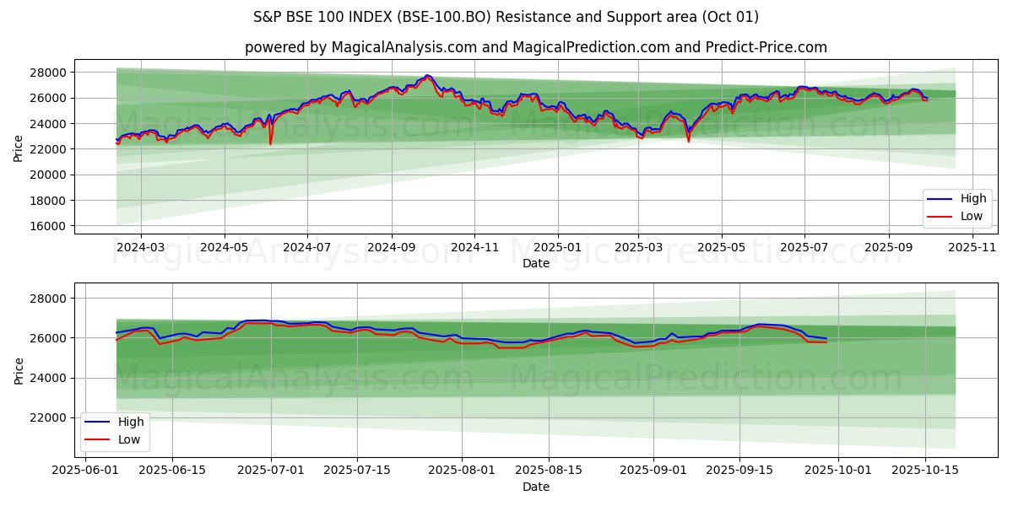Click the 'Date' x-axis label under bottom chart
This screenshot has width=1013, height=506.
coord(535,487)
